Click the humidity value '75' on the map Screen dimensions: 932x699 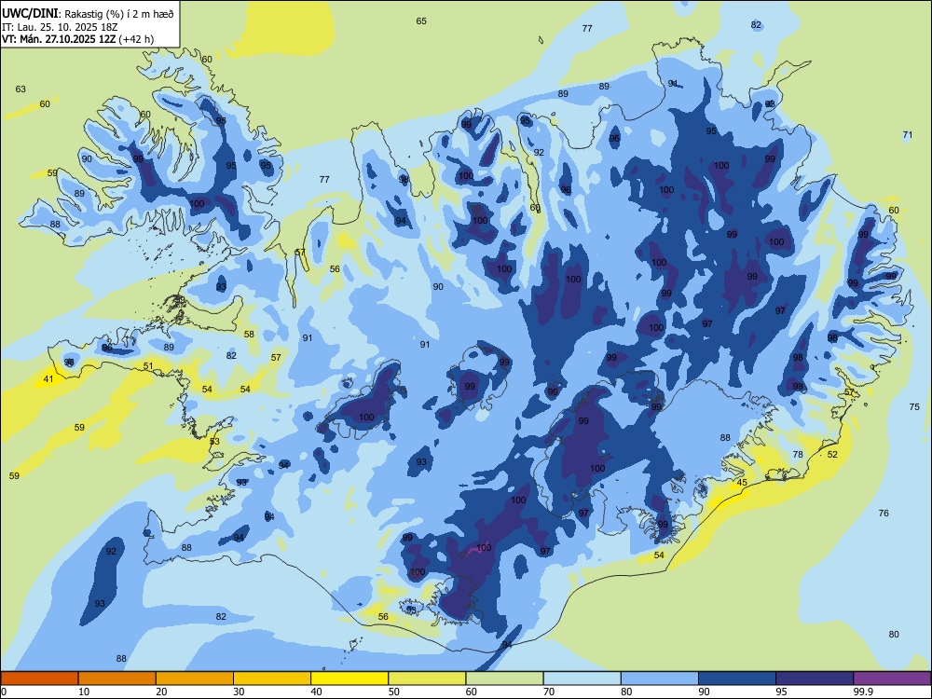[x=914, y=407]
